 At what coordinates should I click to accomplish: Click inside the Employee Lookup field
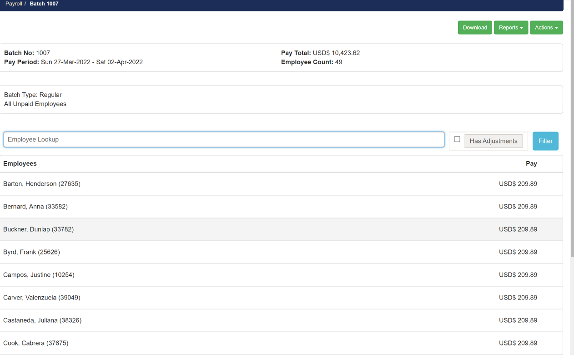[224, 139]
